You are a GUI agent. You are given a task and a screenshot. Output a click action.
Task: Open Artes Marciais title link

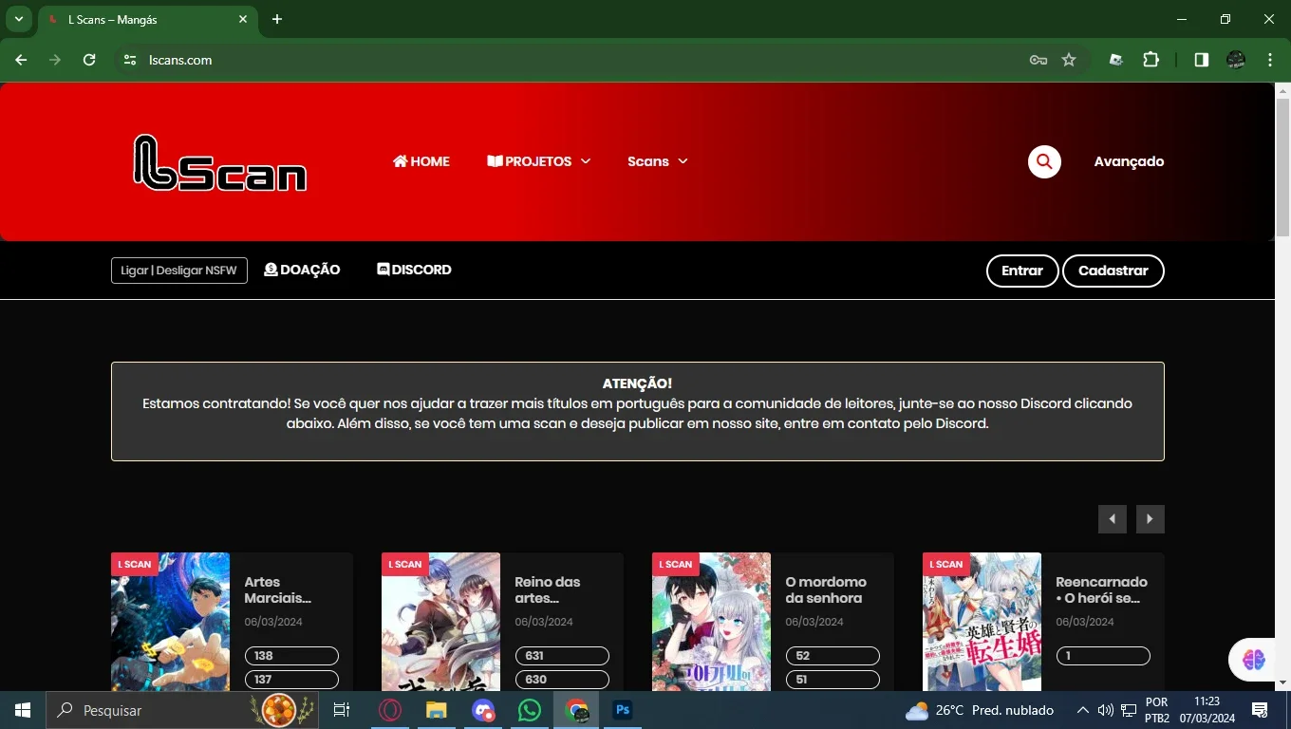coord(278,589)
